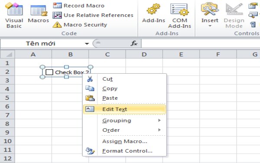Click the Grouping submenu arrow
The width and height of the screenshot is (260, 163).
pyautogui.click(x=159, y=120)
